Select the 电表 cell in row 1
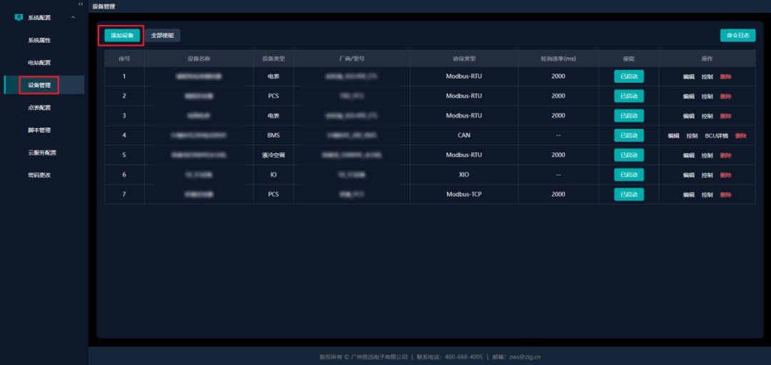 pos(273,76)
